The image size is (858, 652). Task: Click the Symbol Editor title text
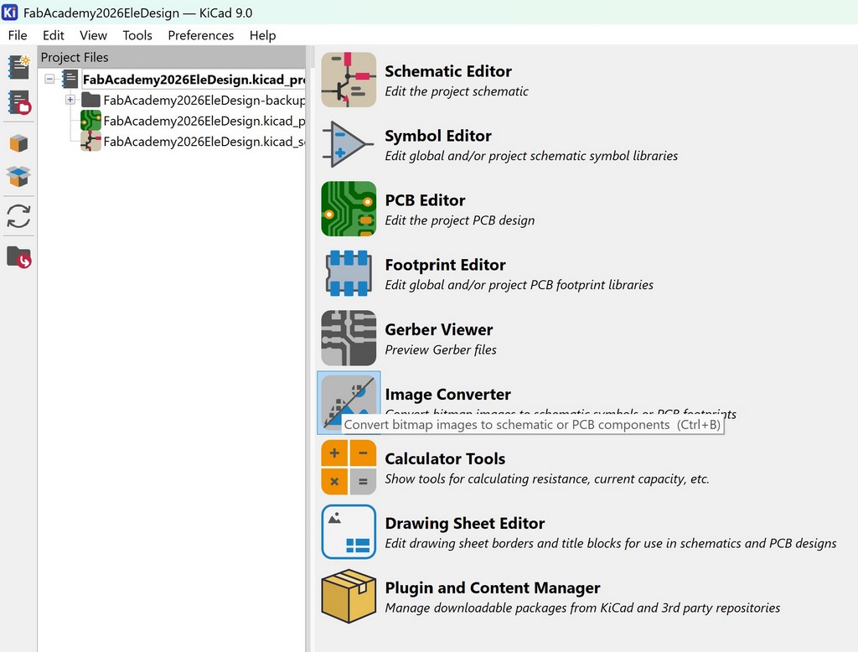pyautogui.click(x=438, y=136)
